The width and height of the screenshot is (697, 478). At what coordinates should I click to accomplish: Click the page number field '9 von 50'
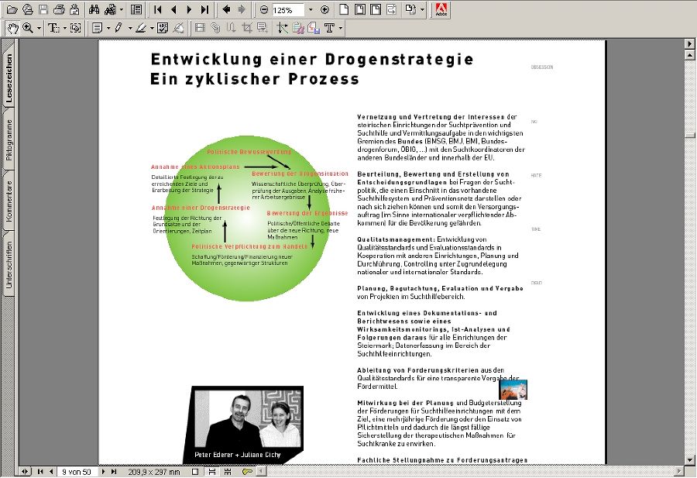pyautogui.click(x=77, y=471)
